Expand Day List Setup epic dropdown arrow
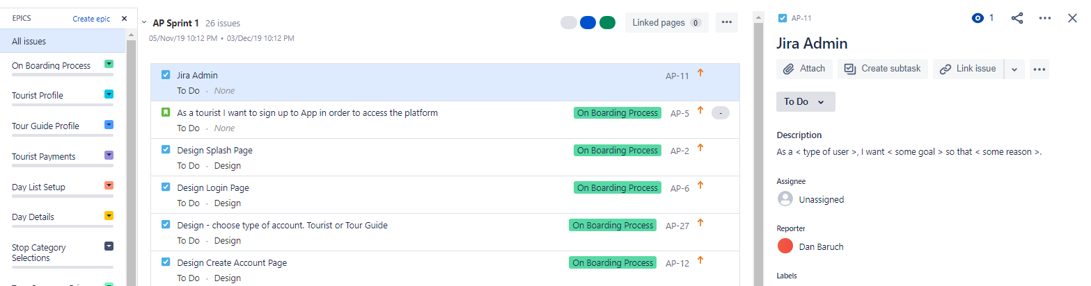 click(109, 185)
